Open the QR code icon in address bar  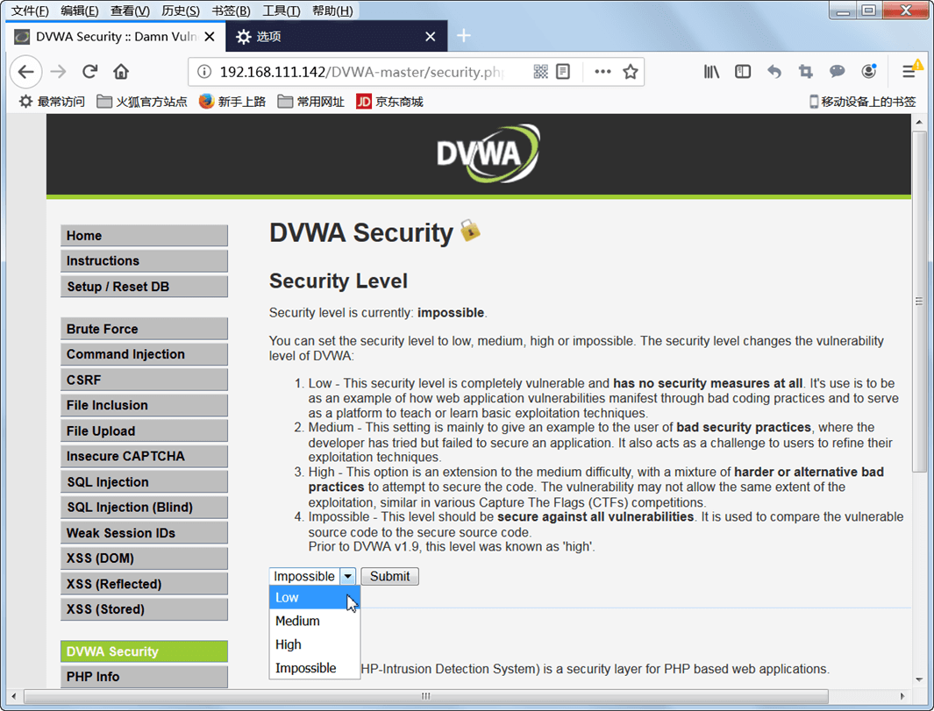[540, 72]
